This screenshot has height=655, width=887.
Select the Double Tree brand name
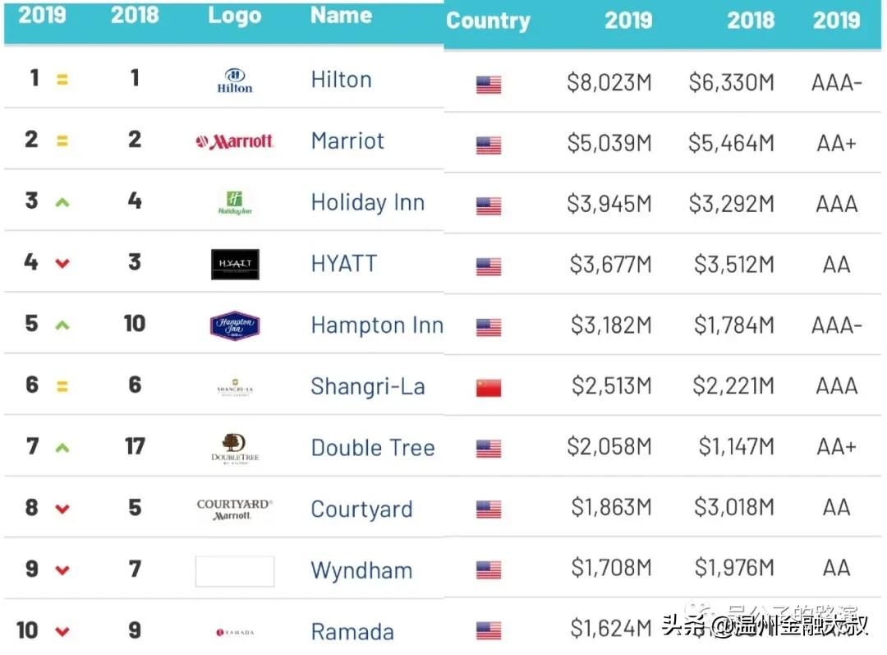(x=372, y=448)
